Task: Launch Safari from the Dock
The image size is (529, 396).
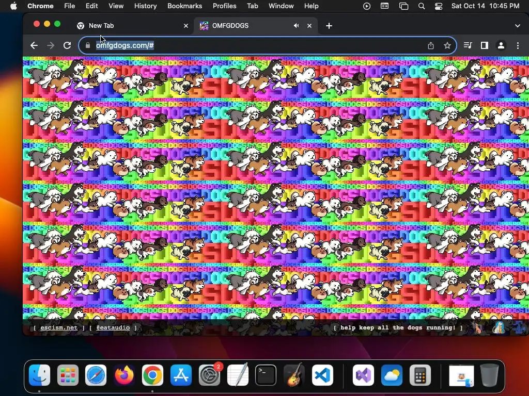Action: point(96,375)
